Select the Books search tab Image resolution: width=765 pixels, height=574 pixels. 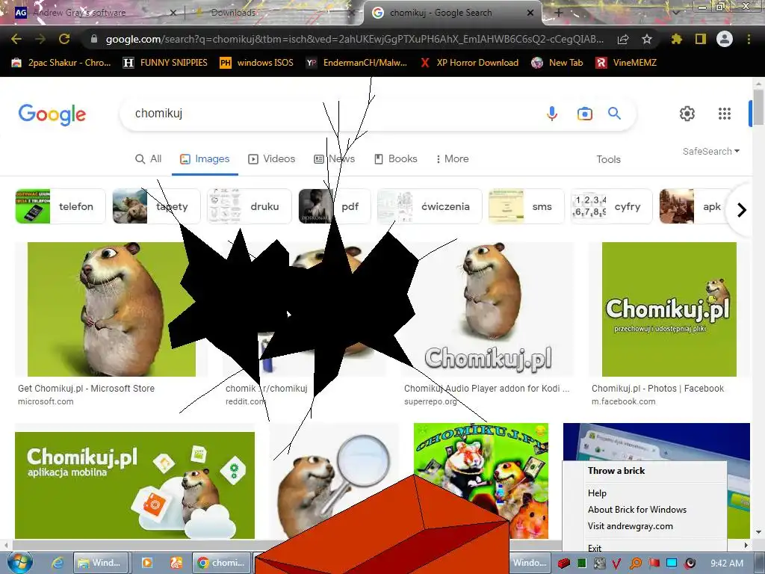coord(396,158)
